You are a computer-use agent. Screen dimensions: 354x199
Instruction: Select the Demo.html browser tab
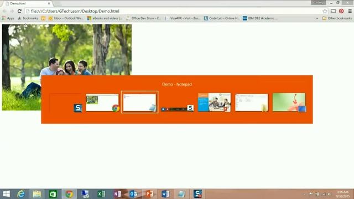coord(27,3)
